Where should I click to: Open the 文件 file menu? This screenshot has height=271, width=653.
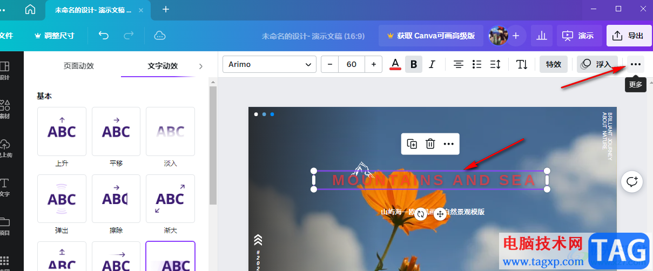pyautogui.click(x=6, y=36)
